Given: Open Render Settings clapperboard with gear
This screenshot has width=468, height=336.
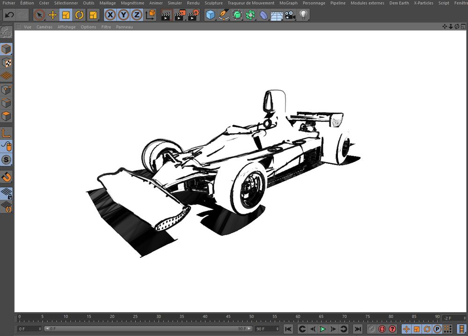Looking at the screenshot, I should [193, 15].
